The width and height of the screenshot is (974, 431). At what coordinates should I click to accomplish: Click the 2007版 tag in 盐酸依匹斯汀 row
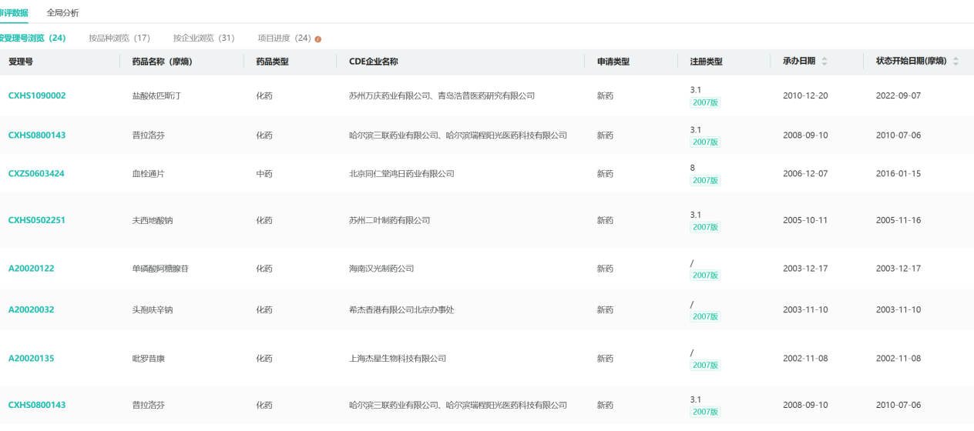[x=705, y=102]
